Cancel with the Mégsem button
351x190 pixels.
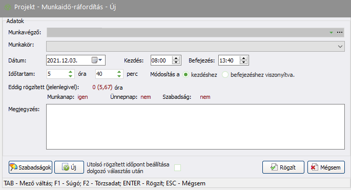point(326,167)
